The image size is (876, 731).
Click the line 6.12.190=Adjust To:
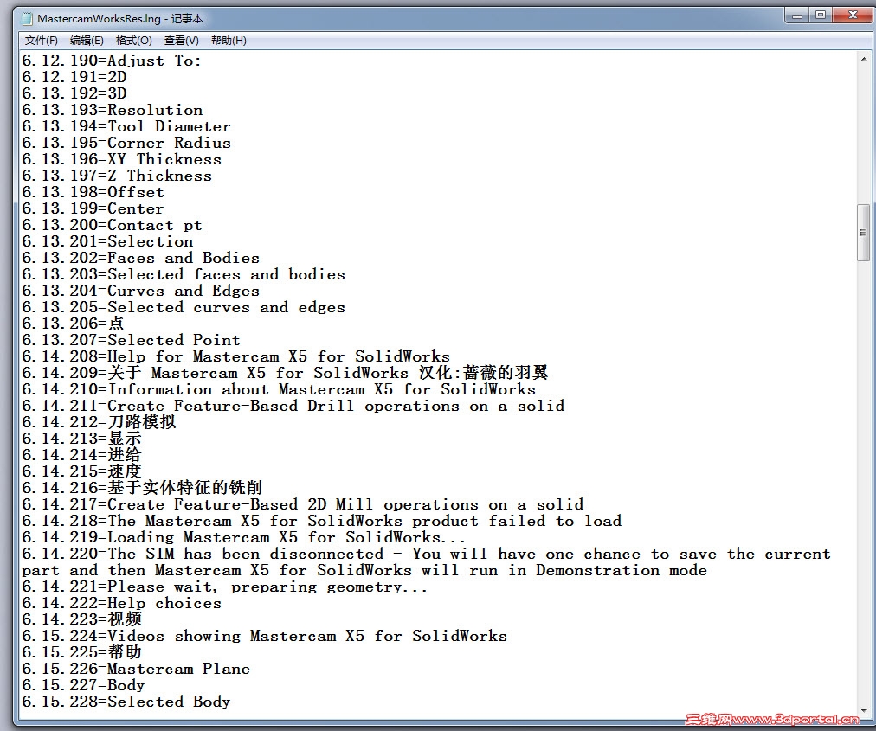click(112, 61)
